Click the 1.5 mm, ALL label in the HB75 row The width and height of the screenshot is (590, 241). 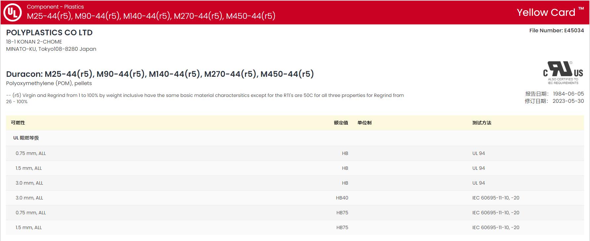(x=29, y=227)
